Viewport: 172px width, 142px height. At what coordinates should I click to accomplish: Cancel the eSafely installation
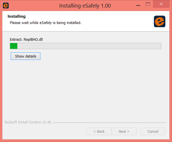153,131
